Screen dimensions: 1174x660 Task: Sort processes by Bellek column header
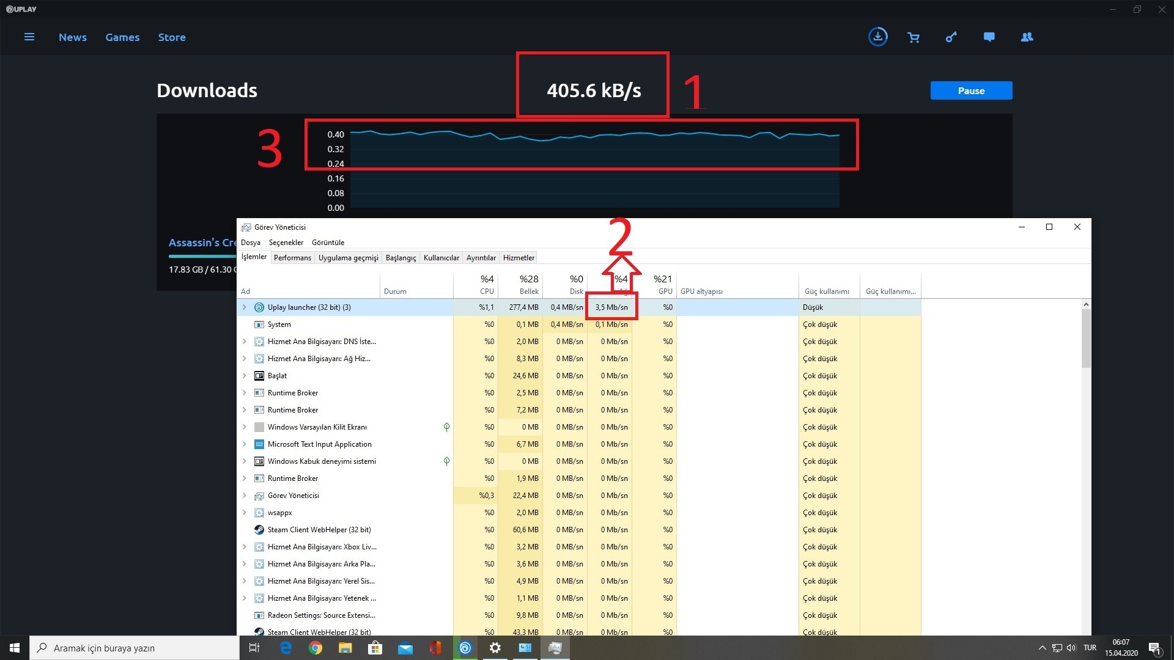point(528,285)
